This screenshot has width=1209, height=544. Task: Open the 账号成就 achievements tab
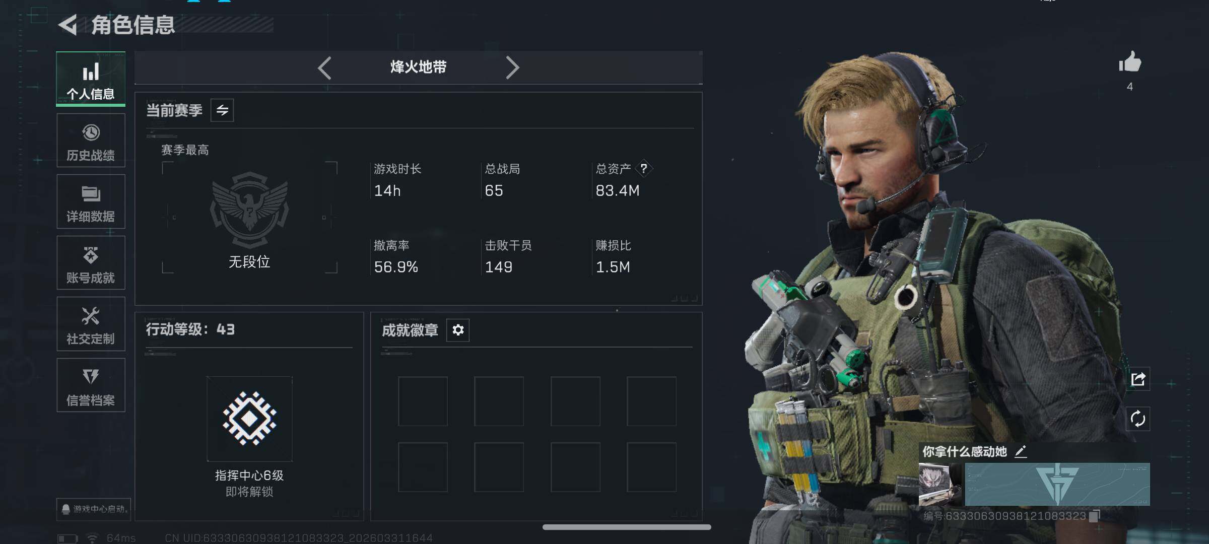click(x=91, y=263)
